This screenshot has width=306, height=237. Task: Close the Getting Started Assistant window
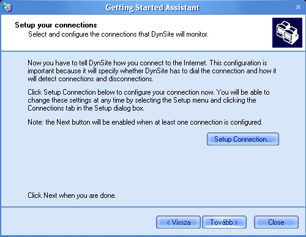click(298, 7)
